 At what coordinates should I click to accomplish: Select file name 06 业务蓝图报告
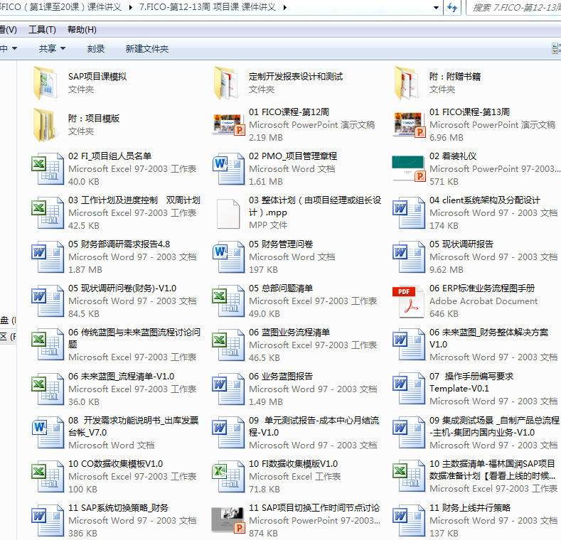click(x=281, y=376)
